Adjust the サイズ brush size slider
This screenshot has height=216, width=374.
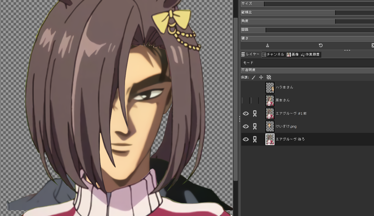click(307, 4)
